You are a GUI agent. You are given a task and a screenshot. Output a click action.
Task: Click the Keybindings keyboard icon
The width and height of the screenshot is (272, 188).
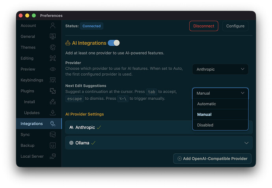click(53, 80)
